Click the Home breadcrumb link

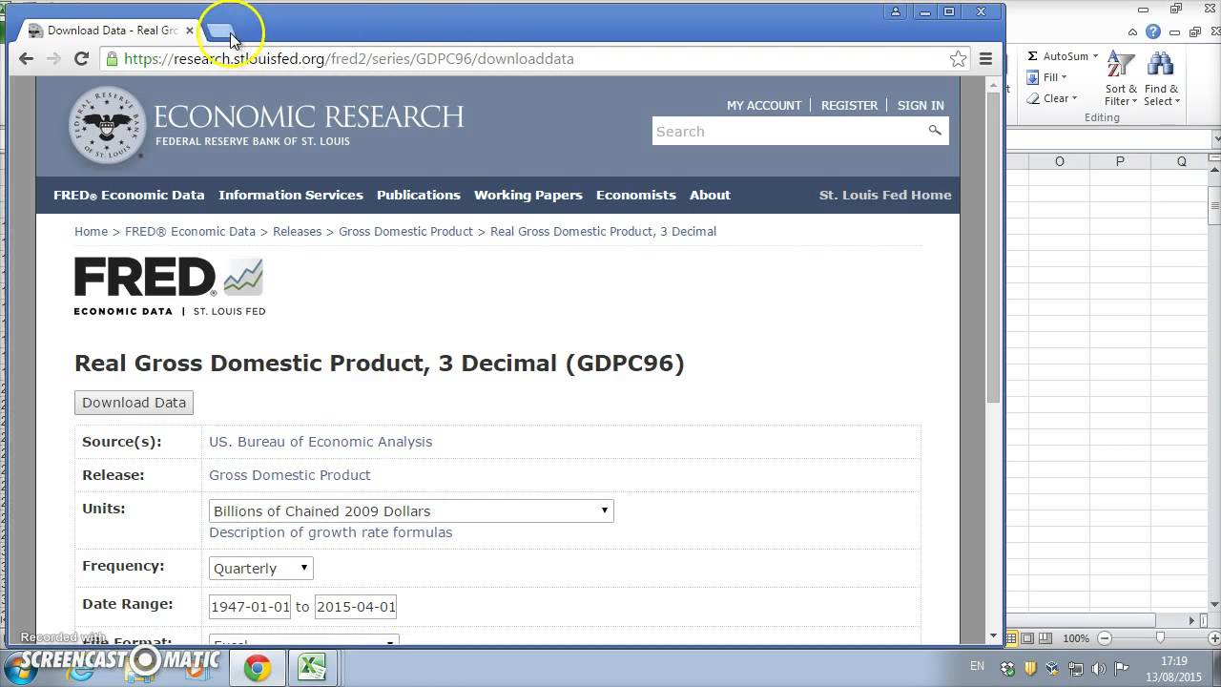coord(92,231)
